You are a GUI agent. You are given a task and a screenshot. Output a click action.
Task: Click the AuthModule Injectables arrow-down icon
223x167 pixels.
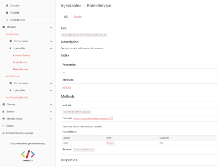[x=10, y=90]
